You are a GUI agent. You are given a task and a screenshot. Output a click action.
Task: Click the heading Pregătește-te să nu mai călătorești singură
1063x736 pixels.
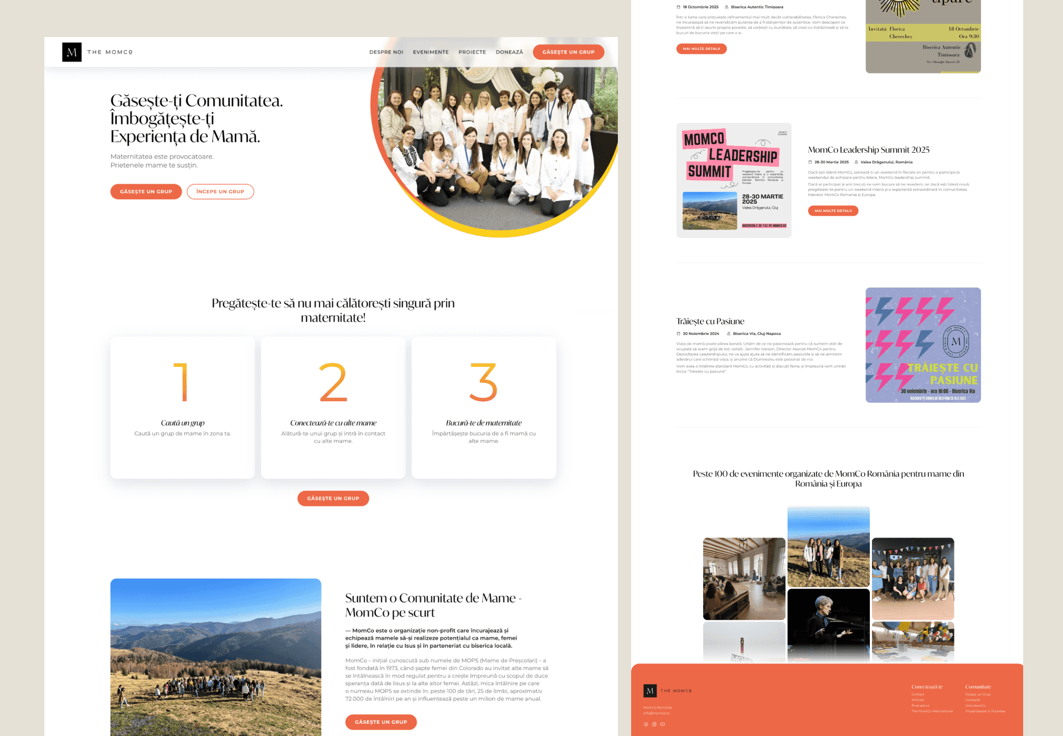[x=333, y=310]
